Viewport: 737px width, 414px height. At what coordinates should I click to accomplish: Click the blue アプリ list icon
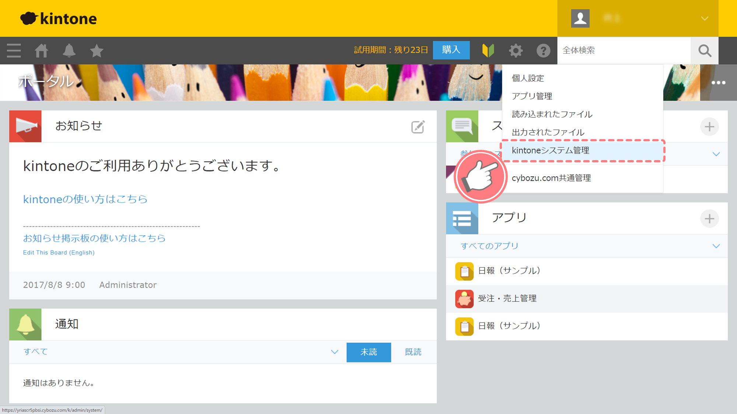point(462,218)
